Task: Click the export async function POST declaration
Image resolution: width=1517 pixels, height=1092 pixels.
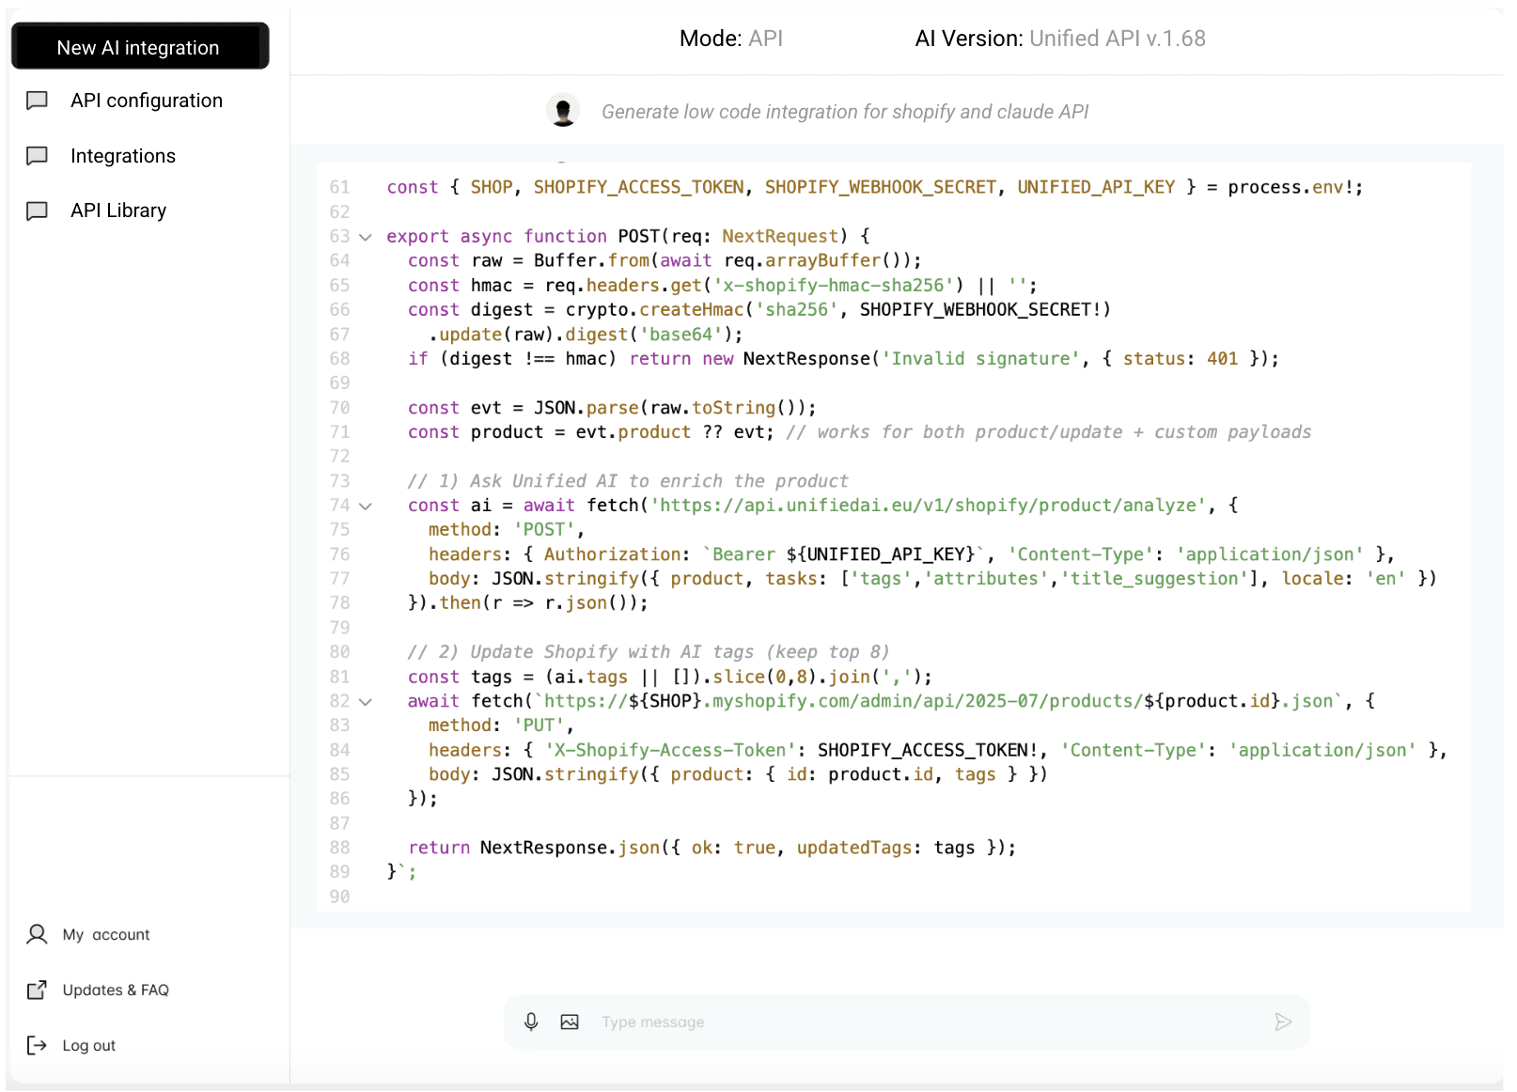Action: pyautogui.click(x=629, y=237)
